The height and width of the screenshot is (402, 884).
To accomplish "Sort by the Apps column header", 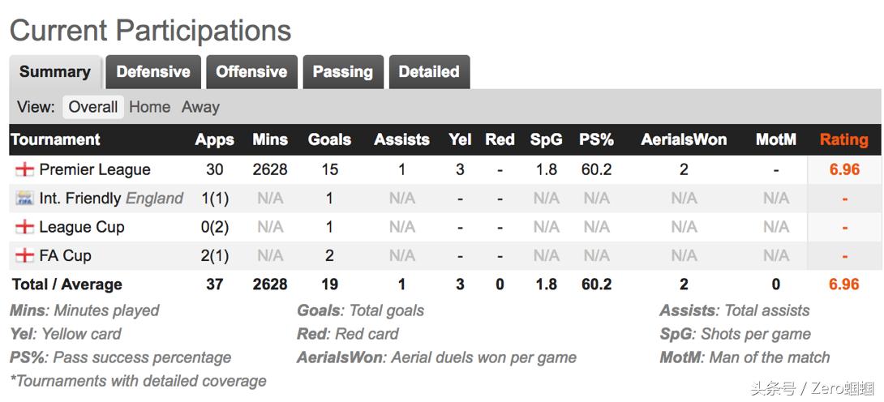I will click(214, 139).
